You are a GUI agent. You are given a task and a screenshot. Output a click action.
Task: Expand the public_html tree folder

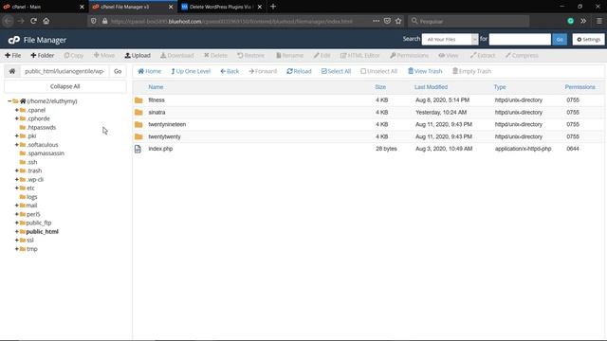[x=17, y=231]
